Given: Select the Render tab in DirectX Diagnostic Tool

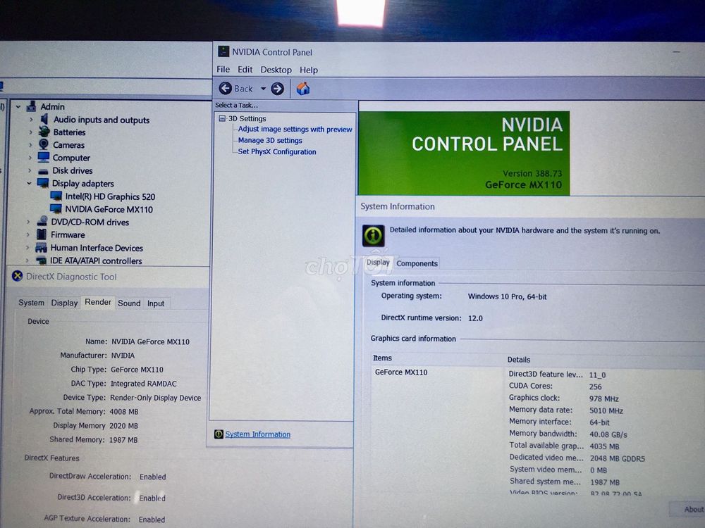Looking at the screenshot, I should click(x=98, y=302).
